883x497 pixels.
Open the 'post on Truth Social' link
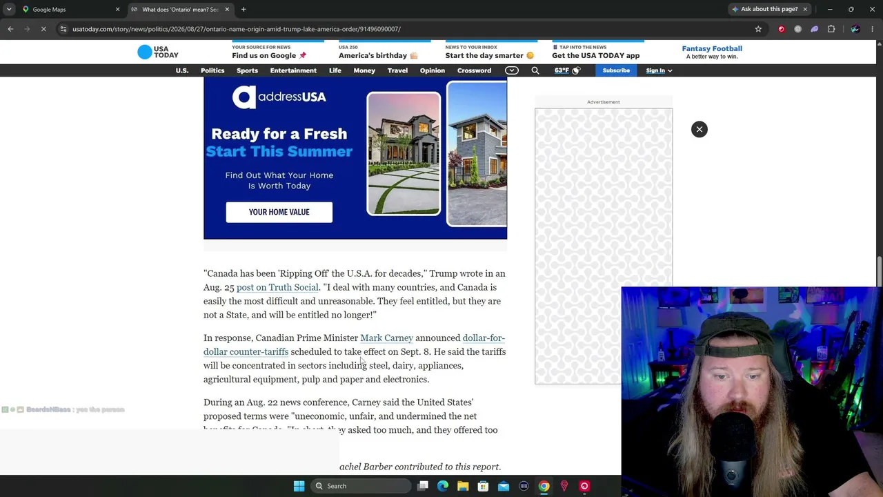tap(277, 287)
